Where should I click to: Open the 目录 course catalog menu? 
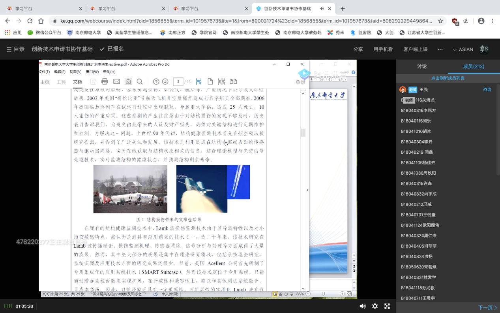pos(15,49)
